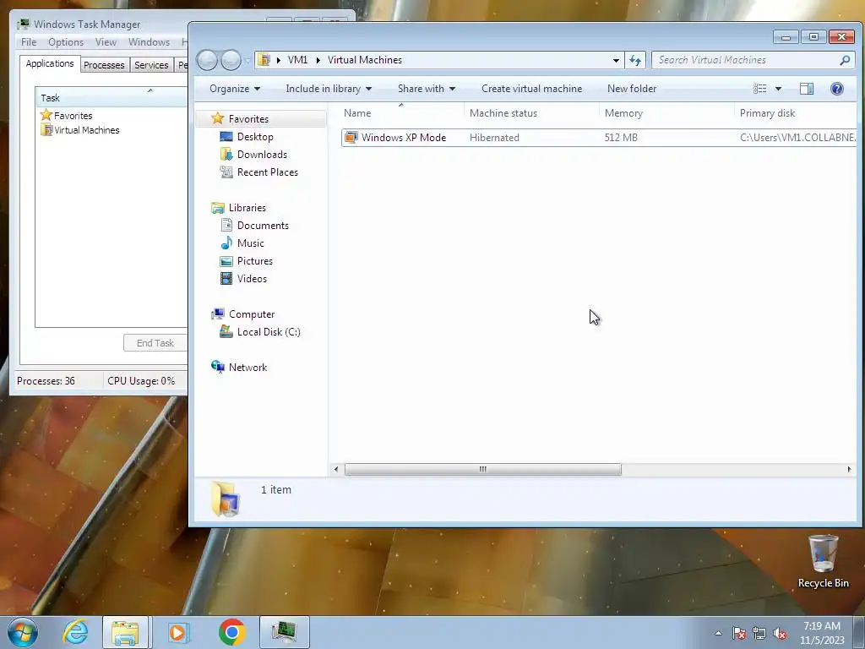Open the View menu in Task Manager
Viewport: 865px width, 649px height.
pyautogui.click(x=106, y=42)
